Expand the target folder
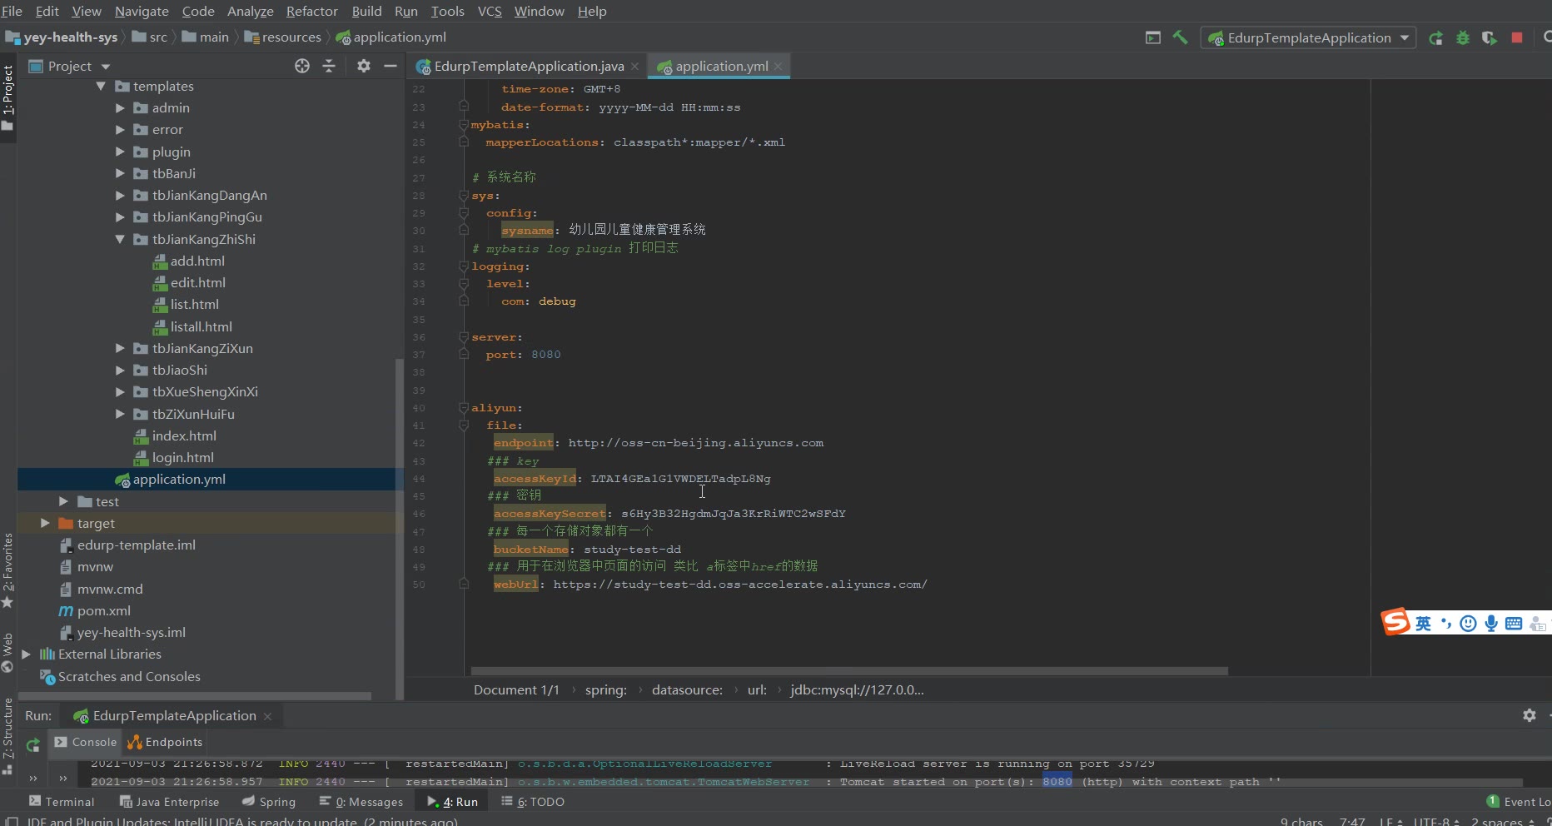Image resolution: width=1552 pixels, height=826 pixels. [45, 523]
